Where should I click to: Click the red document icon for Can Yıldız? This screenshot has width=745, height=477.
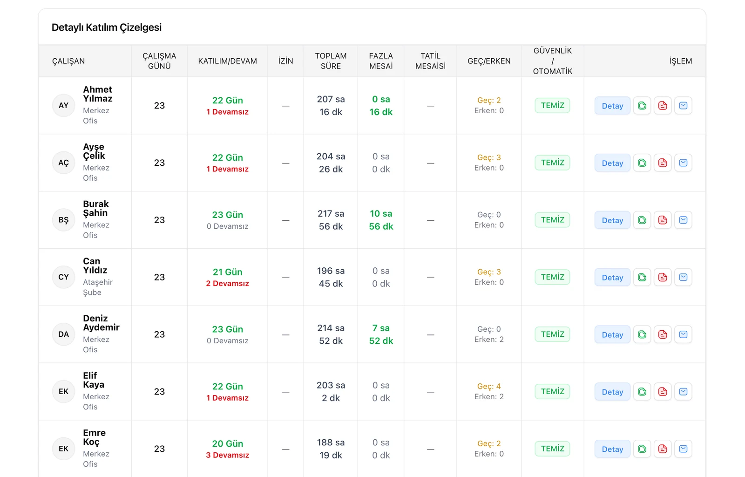pyautogui.click(x=663, y=277)
